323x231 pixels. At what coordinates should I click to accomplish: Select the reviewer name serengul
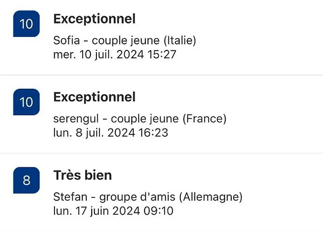click(x=74, y=119)
